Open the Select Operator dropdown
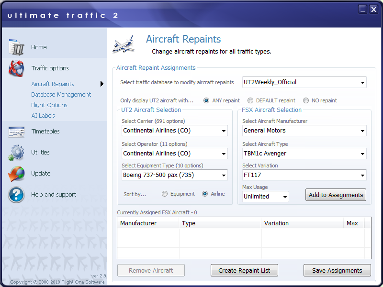 175,154
